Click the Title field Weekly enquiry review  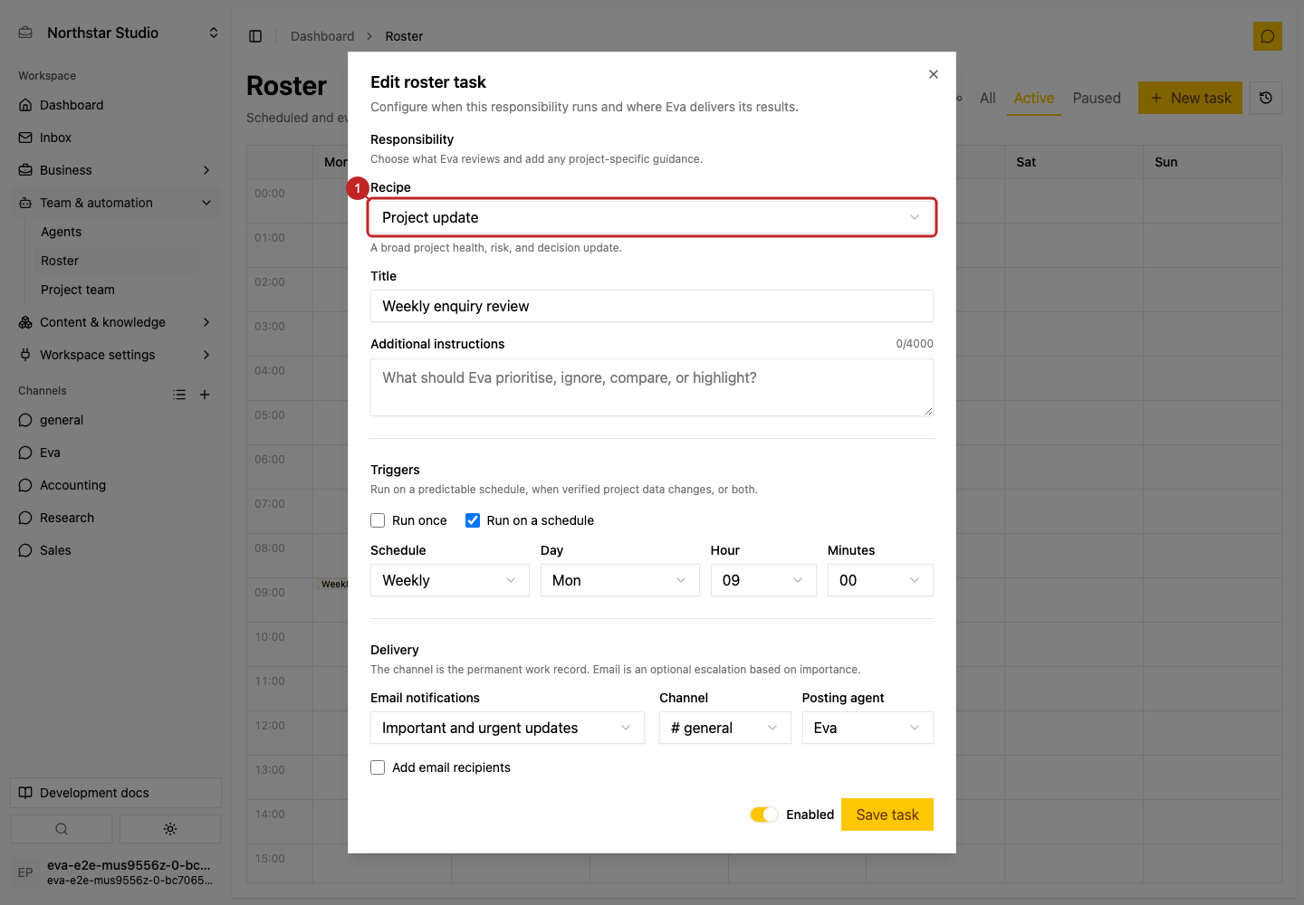(x=652, y=306)
